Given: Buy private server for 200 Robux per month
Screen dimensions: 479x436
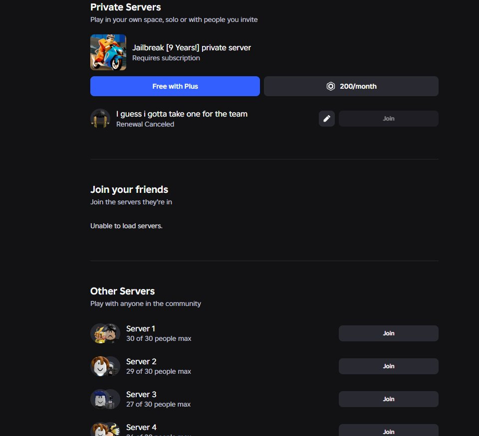Looking at the screenshot, I should click(351, 86).
